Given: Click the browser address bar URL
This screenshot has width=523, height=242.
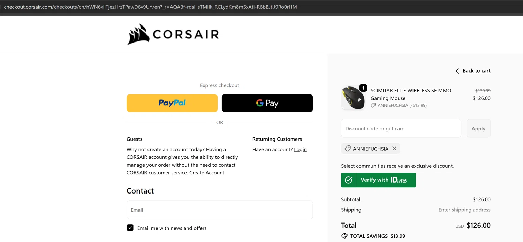Looking at the screenshot, I should 150,7.
